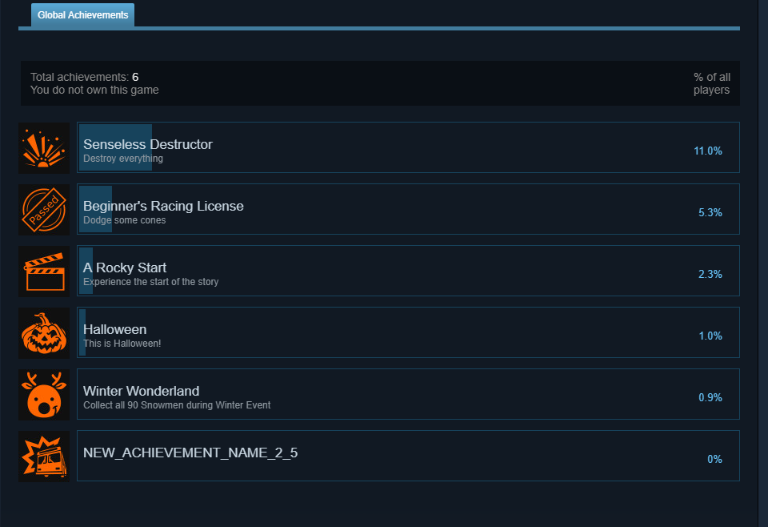Image resolution: width=768 pixels, height=527 pixels.
Task: Select the Senseless Destructor achievement title
Action: [x=148, y=144]
